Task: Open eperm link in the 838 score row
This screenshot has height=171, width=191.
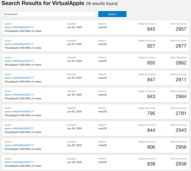Action: [x=19, y=162]
